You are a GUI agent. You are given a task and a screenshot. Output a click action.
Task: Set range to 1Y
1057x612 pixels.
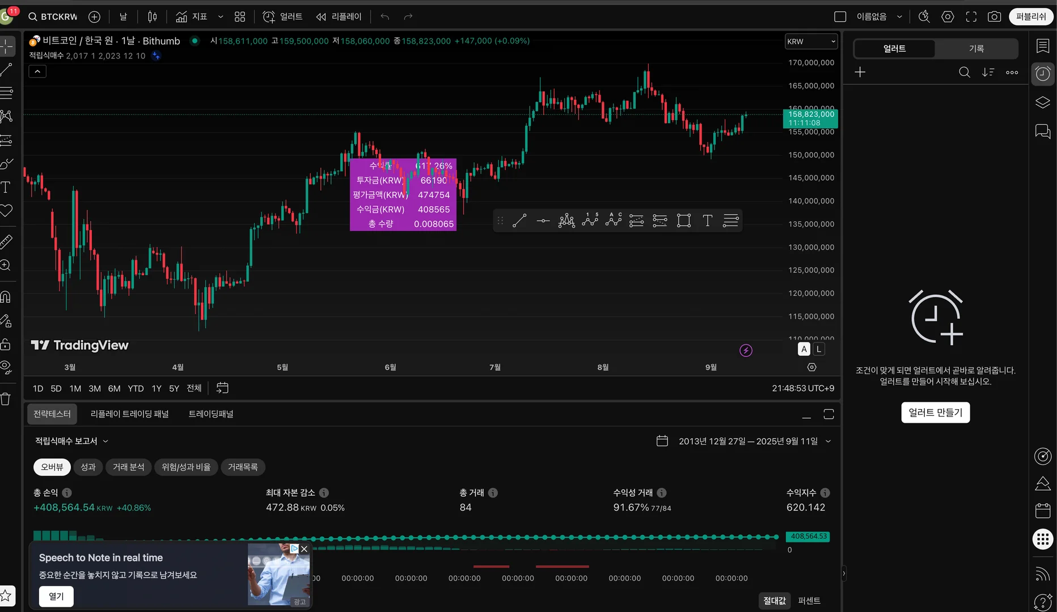(x=157, y=388)
